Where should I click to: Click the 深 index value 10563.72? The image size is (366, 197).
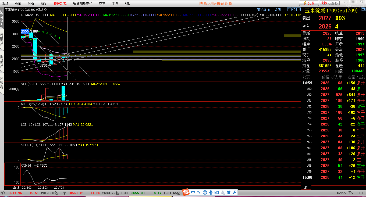pos(76,193)
